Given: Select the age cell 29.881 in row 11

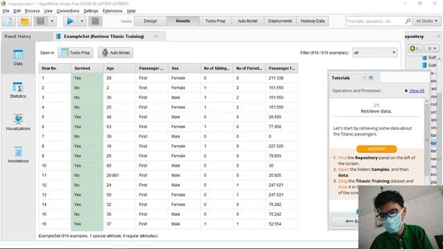Looking at the screenshot, I should [120, 175].
